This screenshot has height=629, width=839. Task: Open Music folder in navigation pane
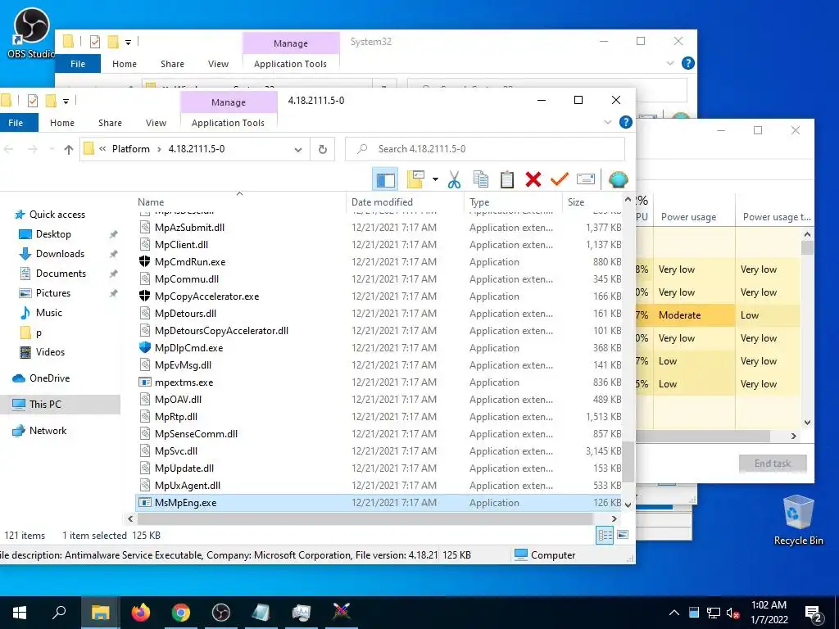48,313
